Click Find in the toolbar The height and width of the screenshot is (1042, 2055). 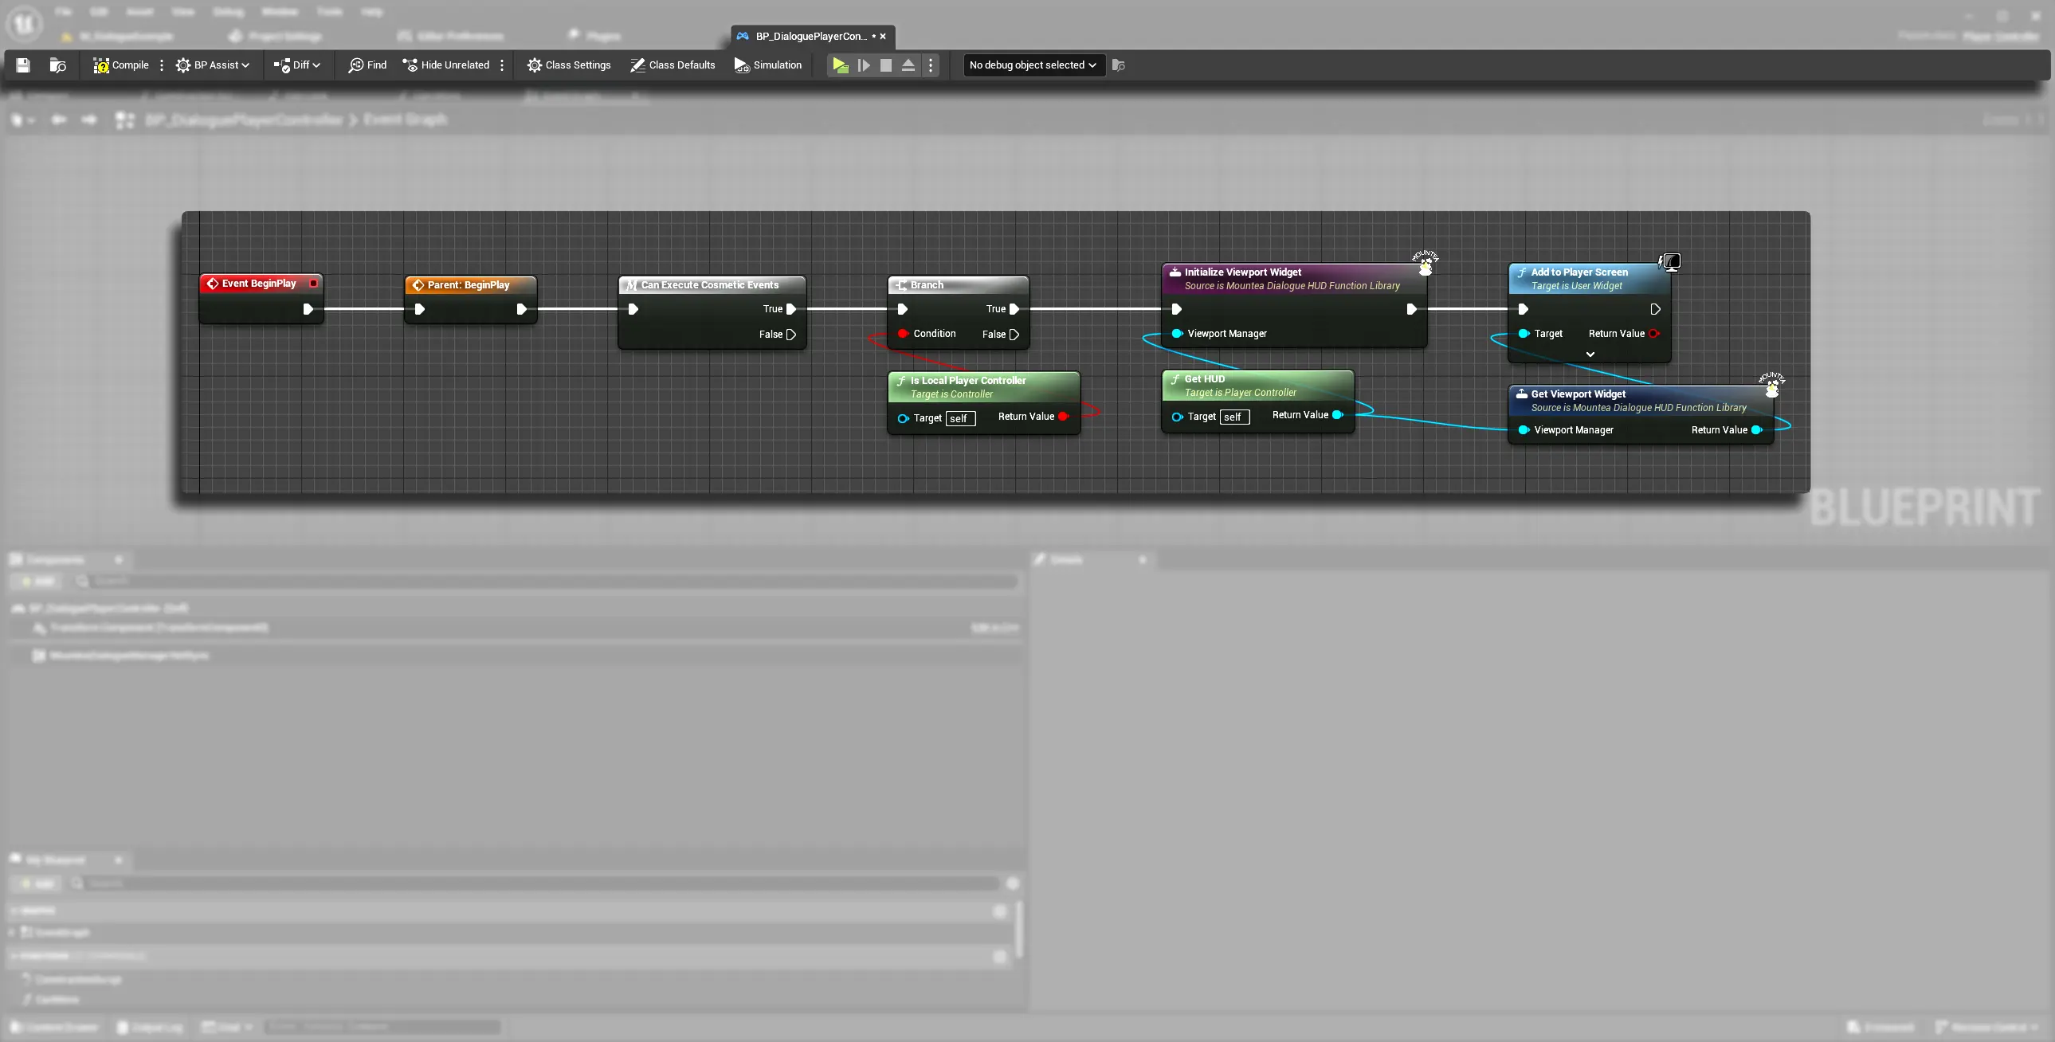[367, 65]
